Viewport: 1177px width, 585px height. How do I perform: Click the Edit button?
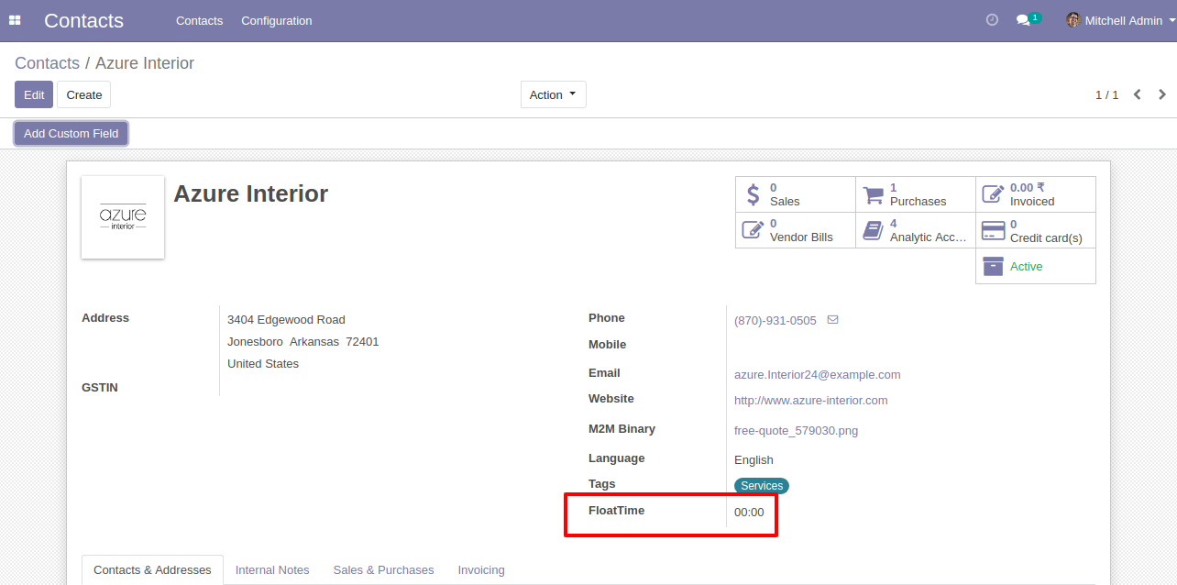pyautogui.click(x=34, y=94)
